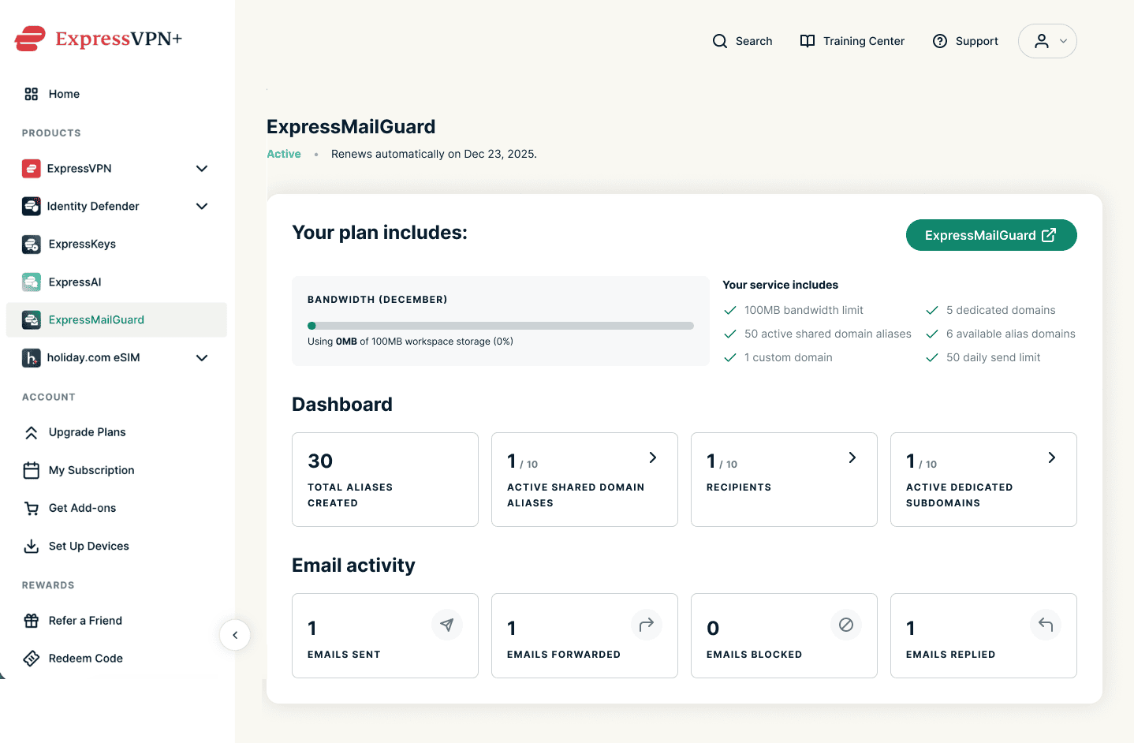The height and width of the screenshot is (743, 1134).
Task: Open Redeem Code page
Action: [x=117, y=659]
